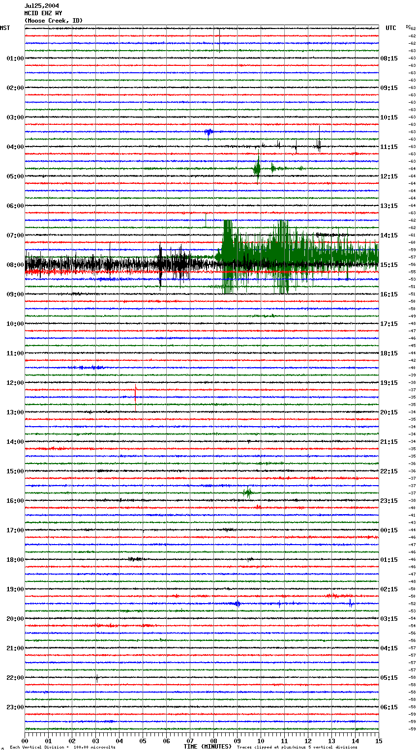This screenshot has width=418, height=754.
Task: Select the 21:00 MST hour label
Action: pos(15,648)
